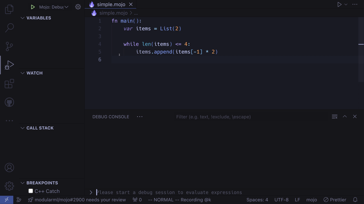Open the Accounts menu icon
This screenshot has height=204, width=364.
click(9, 167)
